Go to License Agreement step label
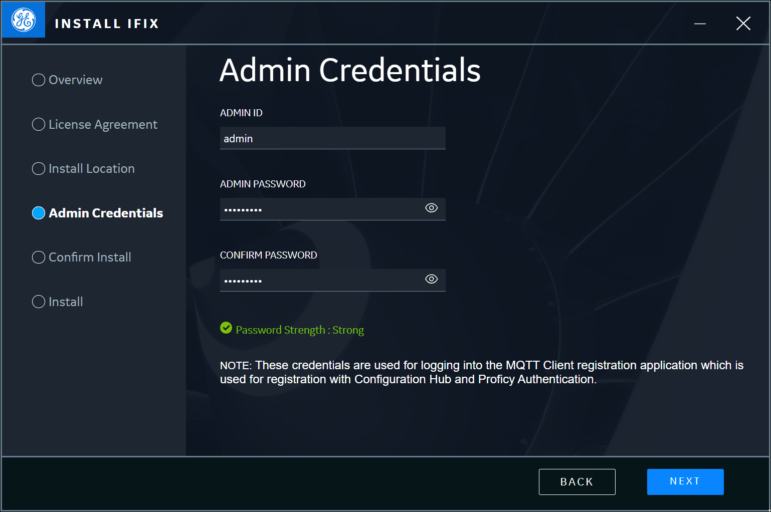The width and height of the screenshot is (771, 512). click(103, 125)
